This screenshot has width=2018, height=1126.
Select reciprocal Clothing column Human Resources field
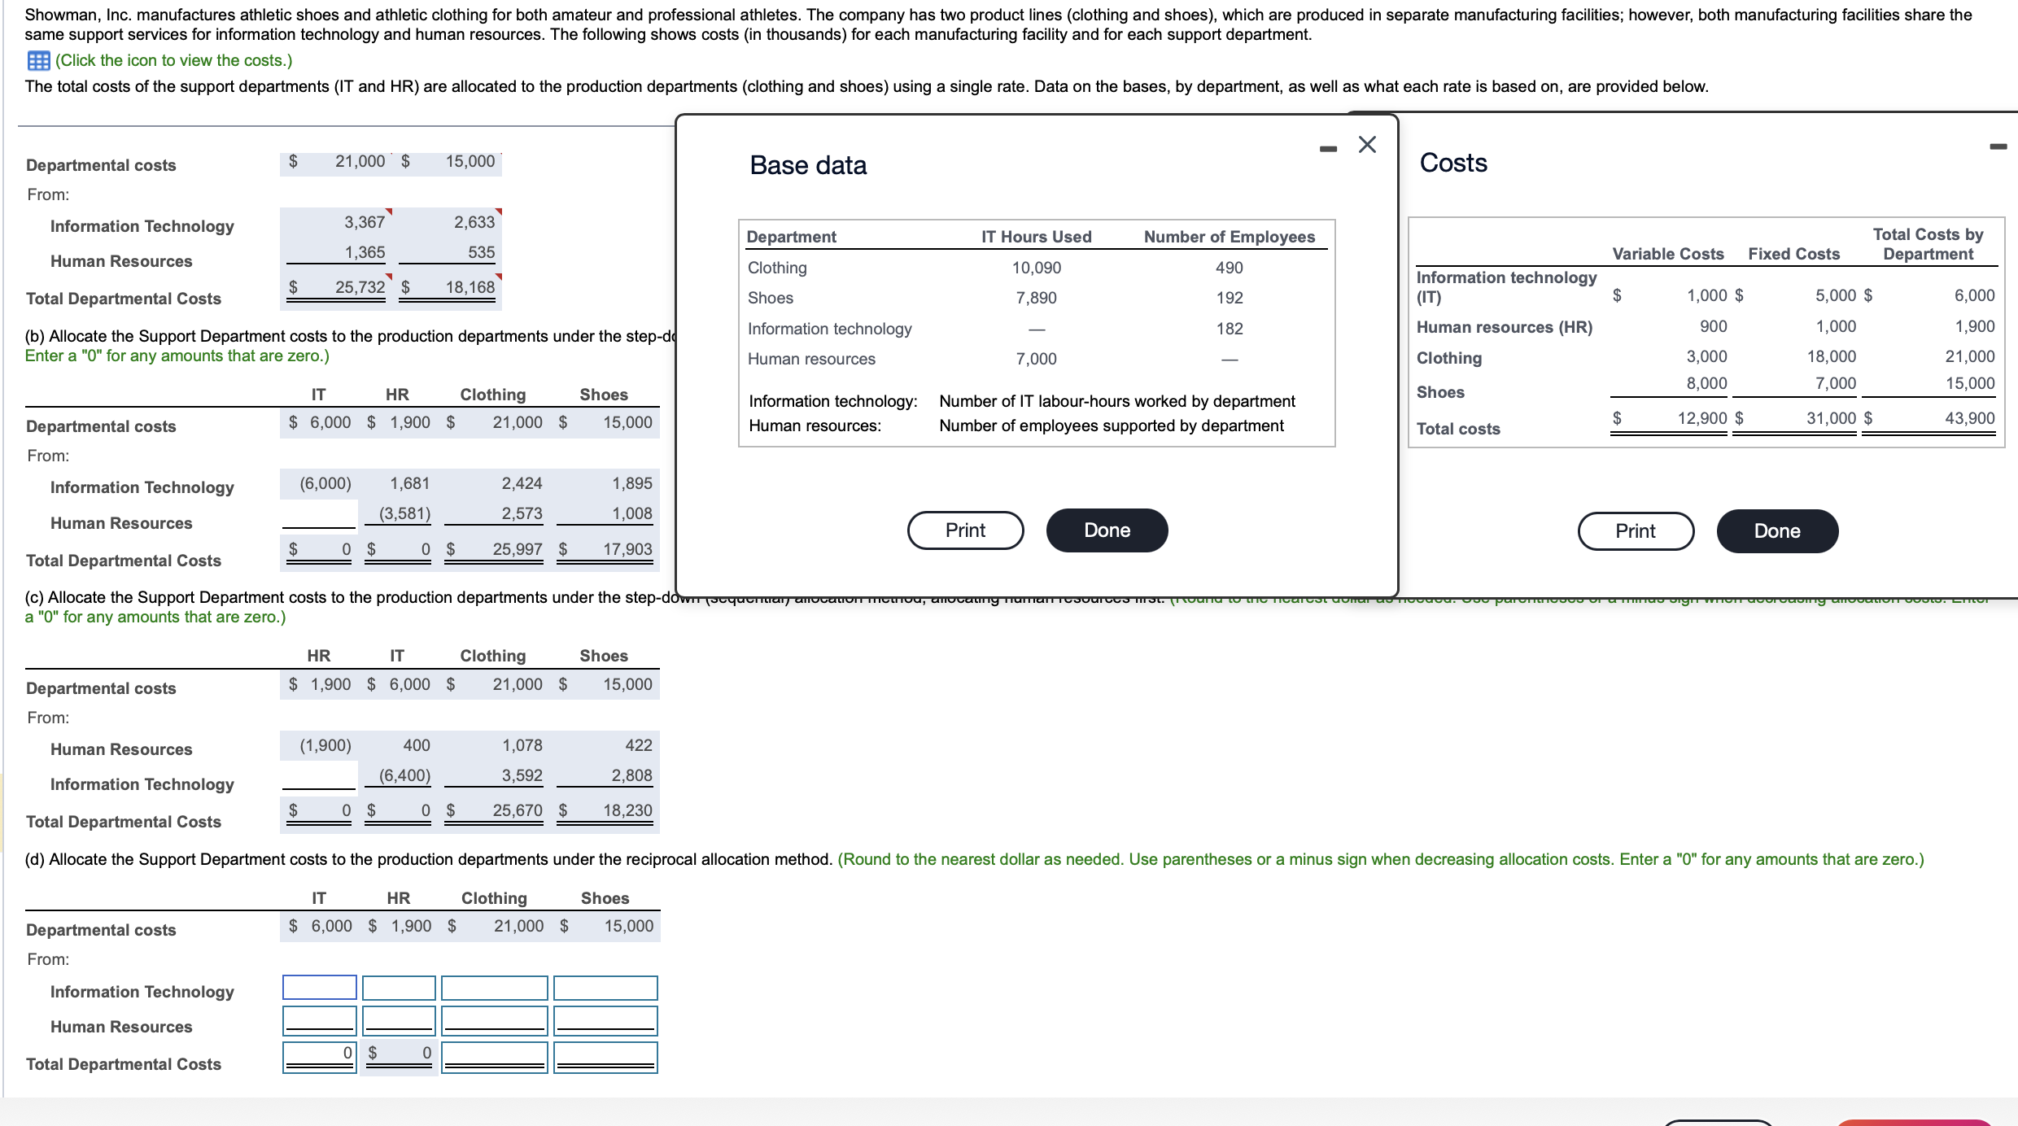click(x=494, y=1020)
